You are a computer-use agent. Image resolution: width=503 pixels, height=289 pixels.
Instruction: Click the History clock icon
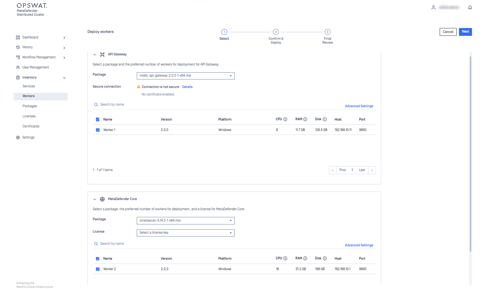pyautogui.click(x=18, y=47)
